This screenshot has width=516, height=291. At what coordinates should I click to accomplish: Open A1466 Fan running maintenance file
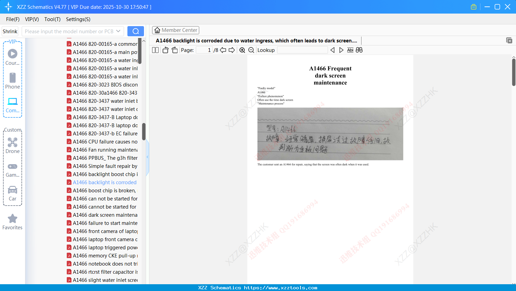coord(102,150)
